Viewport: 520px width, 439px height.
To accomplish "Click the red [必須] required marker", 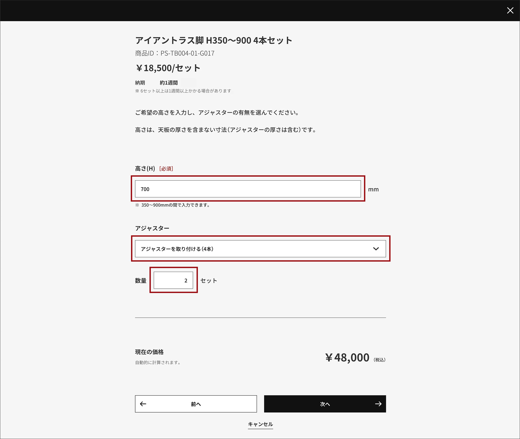I will click(x=166, y=169).
